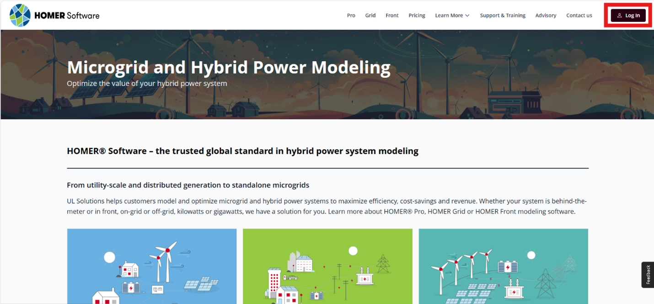Open the Feedback side tab
Screen dimensions: 654x304
point(648,275)
